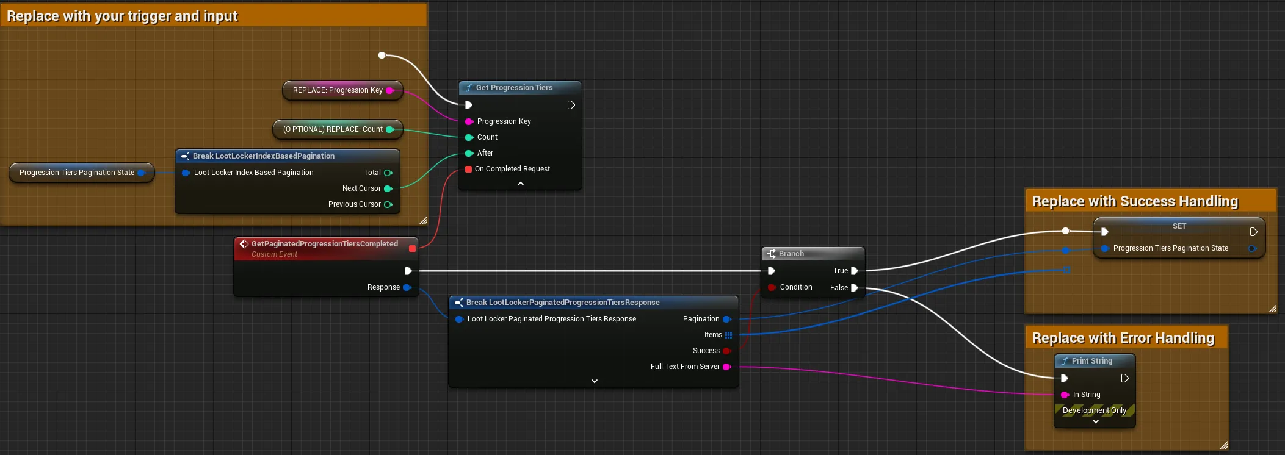Click the SET node execution output pin
This screenshot has height=455, width=1285.
tap(1253, 232)
